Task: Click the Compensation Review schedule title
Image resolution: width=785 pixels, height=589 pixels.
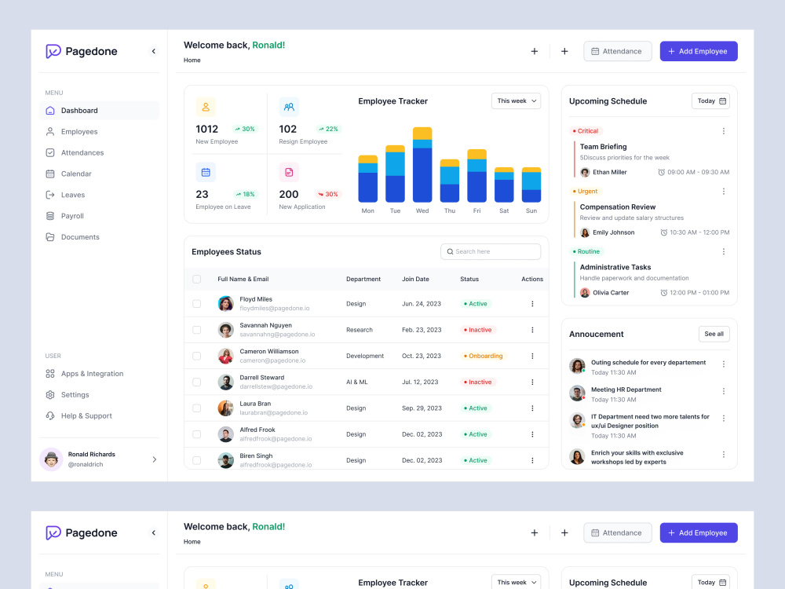Action: pyautogui.click(x=617, y=207)
